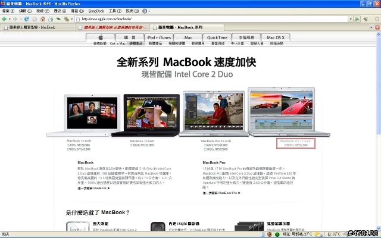Click the 軟體產品 sub-navigation link
This screenshot has height=238, width=381.
coord(155,43)
